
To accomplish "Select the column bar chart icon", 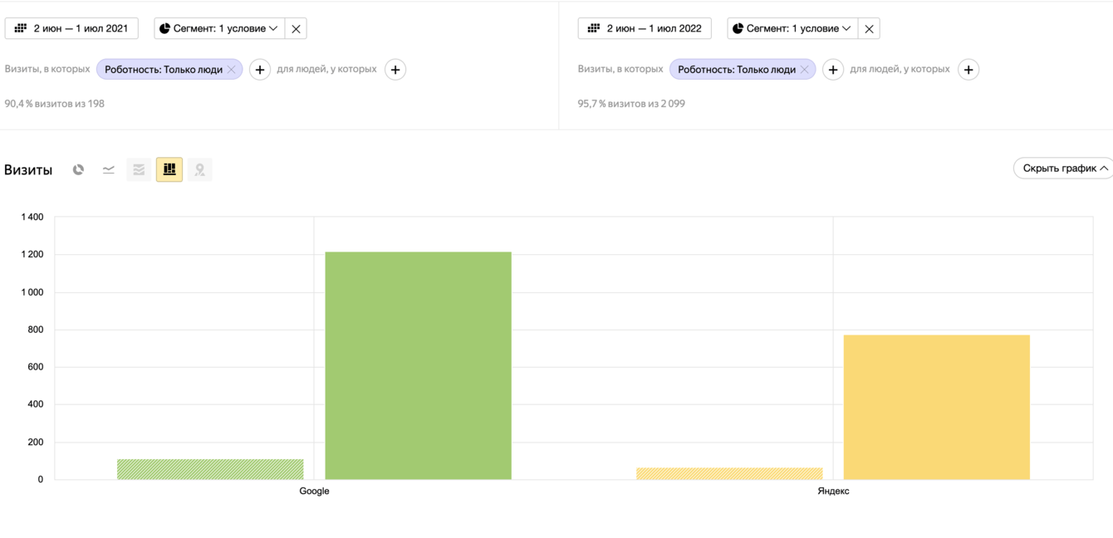I will tap(169, 169).
